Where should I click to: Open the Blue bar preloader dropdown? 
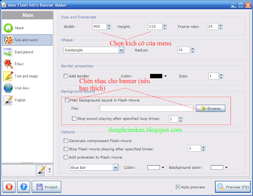click(115, 168)
